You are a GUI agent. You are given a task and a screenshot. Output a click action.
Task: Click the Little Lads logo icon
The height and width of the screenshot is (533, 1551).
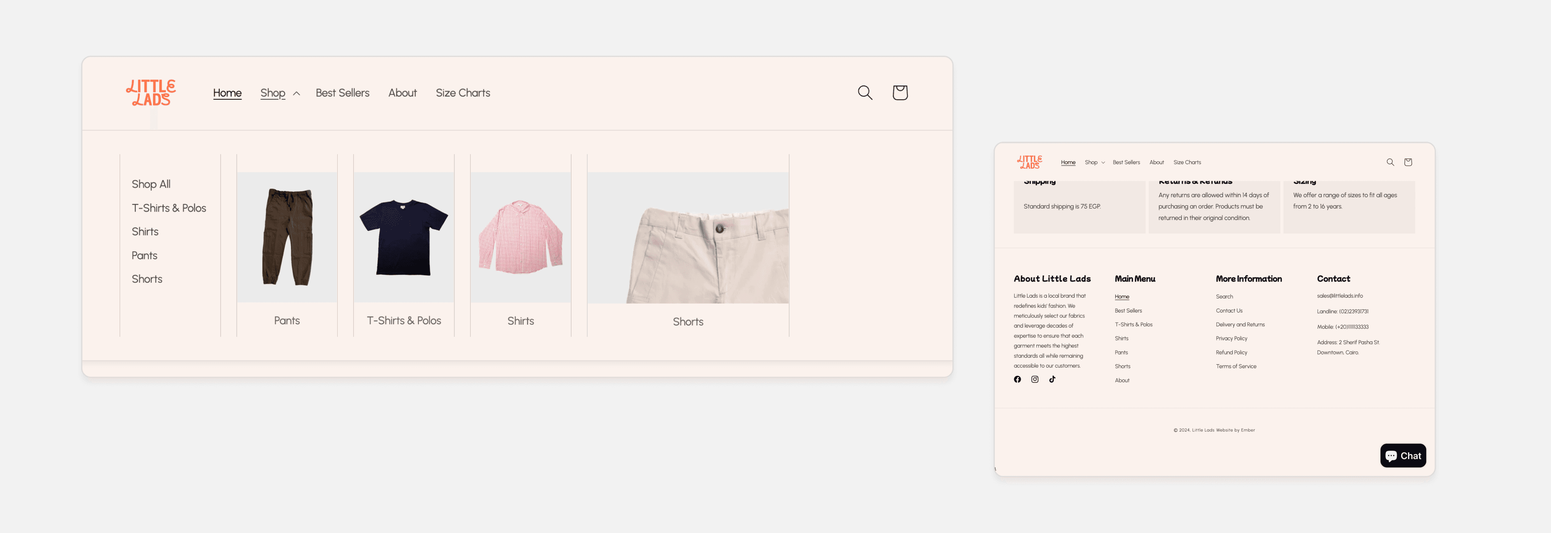coord(150,92)
